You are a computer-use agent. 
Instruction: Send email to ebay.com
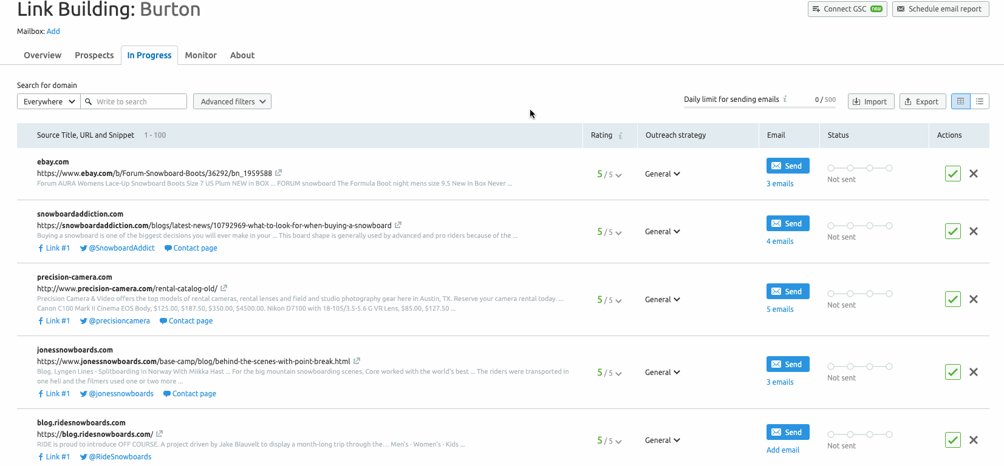tap(788, 166)
